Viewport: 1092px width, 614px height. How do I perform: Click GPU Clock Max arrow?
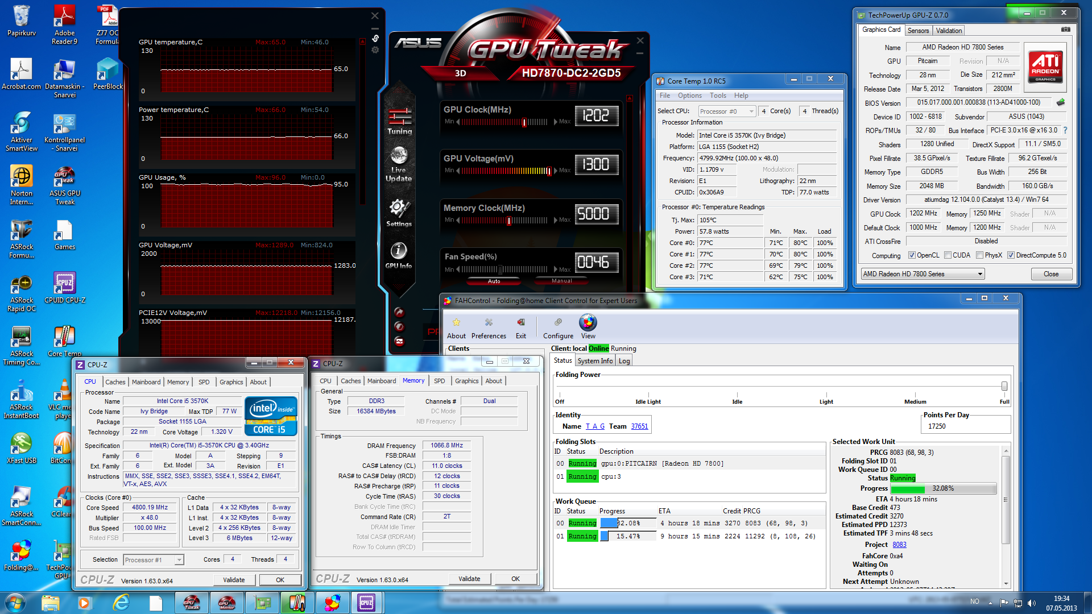pyautogui.click(x=556, y=122)
